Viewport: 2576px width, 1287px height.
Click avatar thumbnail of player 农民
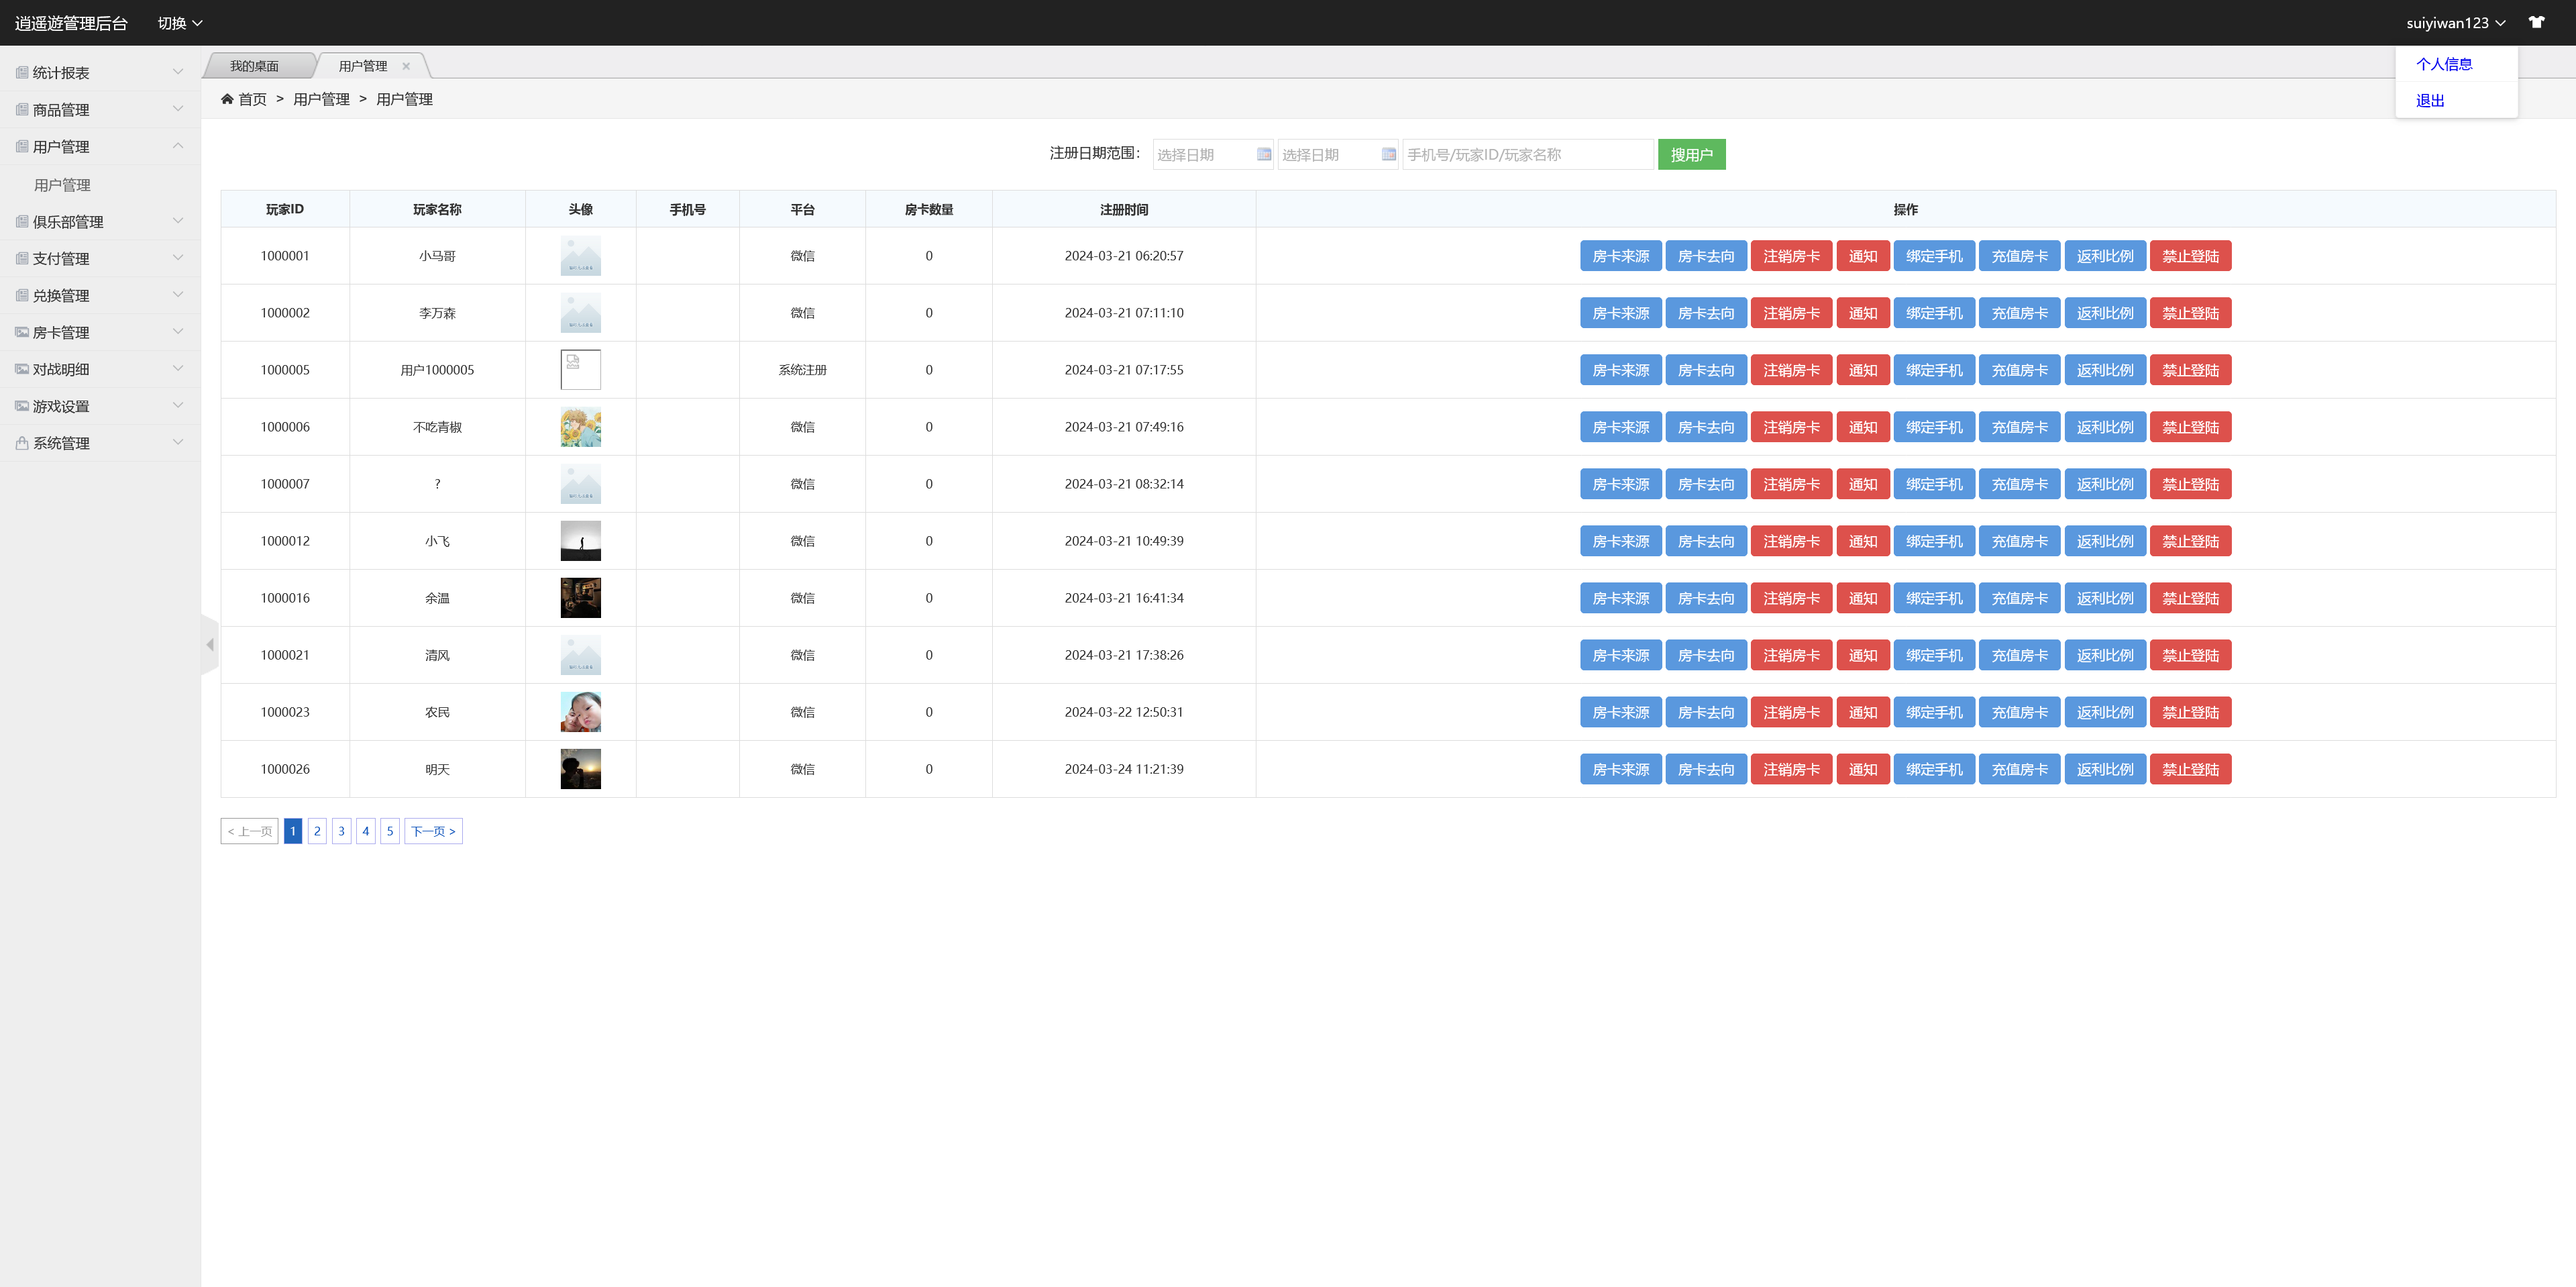580,712
